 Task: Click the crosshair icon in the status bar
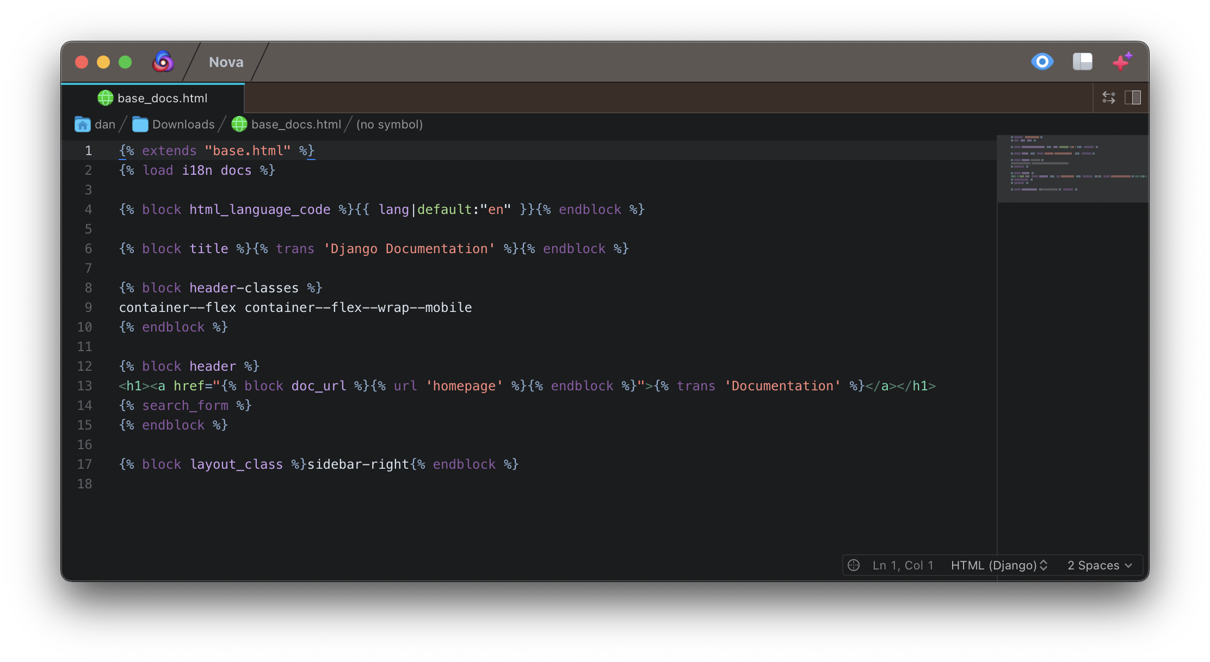854,565
